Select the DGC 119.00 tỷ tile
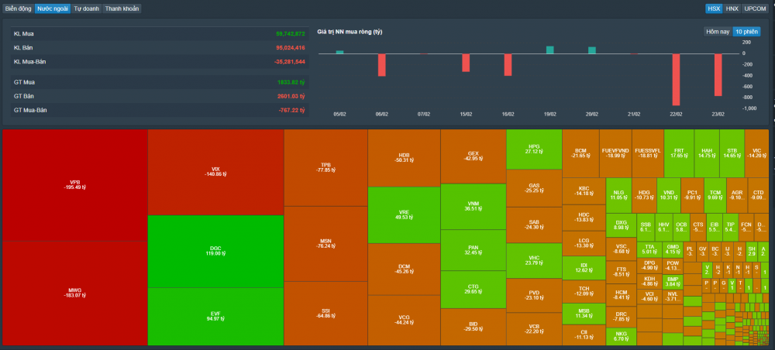Image resolution: width=775 pixels, height=350 pixels. 215,251
